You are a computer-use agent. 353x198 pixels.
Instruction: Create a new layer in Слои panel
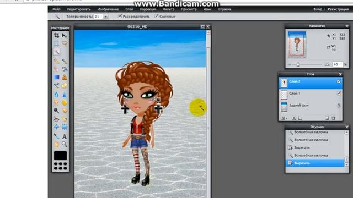pyautogui.click(x=327, y=118)
